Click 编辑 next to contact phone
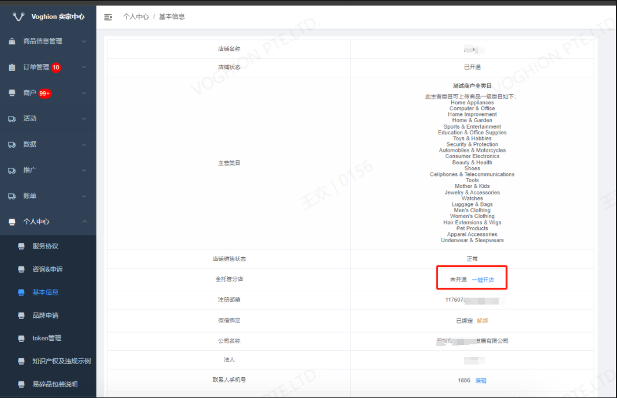Screen dimensions: 617x398 pos(480,381)
